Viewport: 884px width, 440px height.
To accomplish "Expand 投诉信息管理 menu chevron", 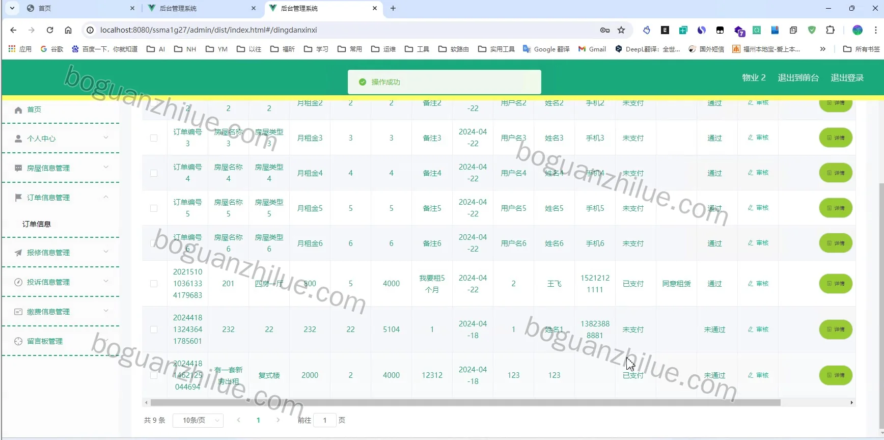I will tap(106, 281).
